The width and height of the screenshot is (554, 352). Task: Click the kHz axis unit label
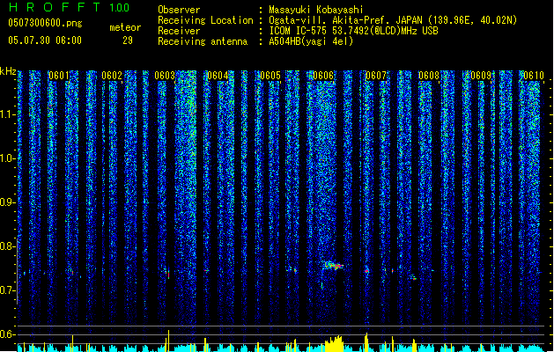(x=8, y=71)
